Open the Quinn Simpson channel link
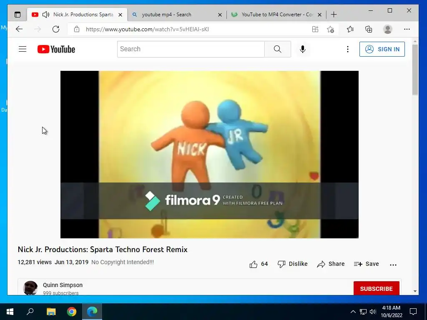This screenshot has width=427, height=320. pos(63,285)
